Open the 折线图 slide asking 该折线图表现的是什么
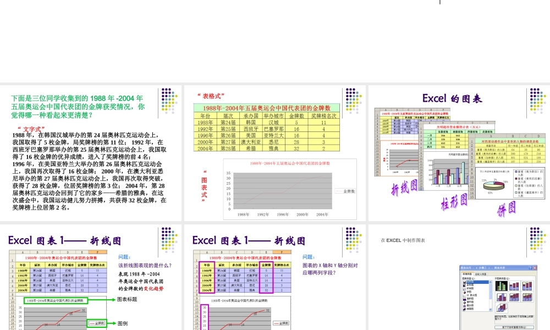Viewport: 550px width, 330px height. pyautogui.click(x=91, y=277)
